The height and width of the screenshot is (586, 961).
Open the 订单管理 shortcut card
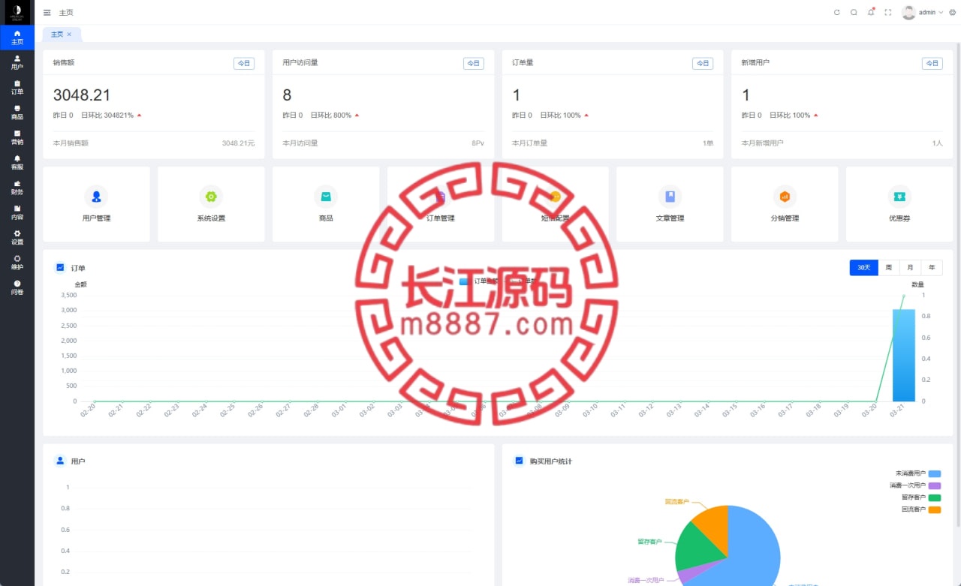click(x=441, y=204)
